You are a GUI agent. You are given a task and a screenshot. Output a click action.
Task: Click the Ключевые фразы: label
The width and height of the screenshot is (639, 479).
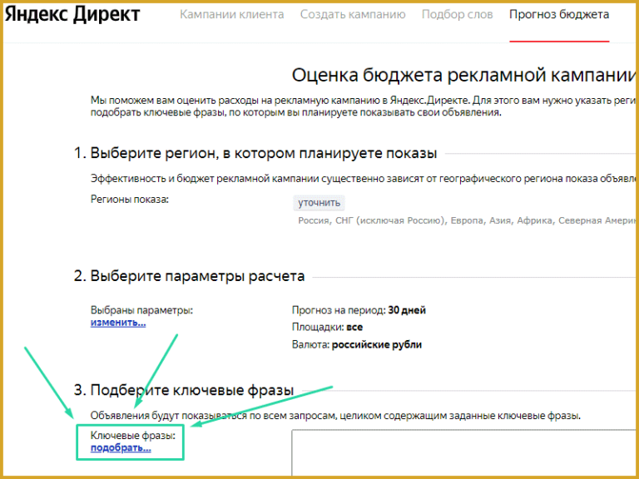[133, 436]
